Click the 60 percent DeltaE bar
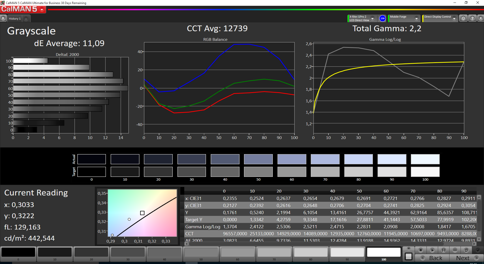 (71, 88)
